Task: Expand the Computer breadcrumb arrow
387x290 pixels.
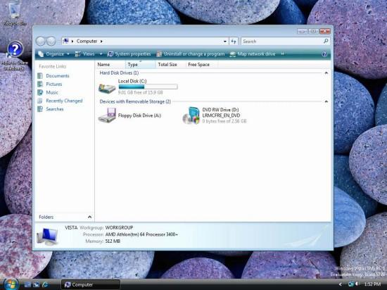Action: coord(101,42)
